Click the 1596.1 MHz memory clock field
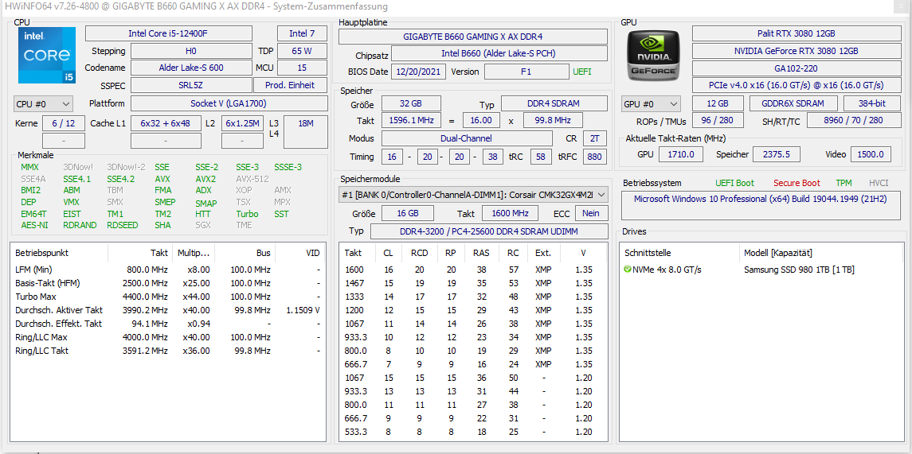 pyautogui.click(x=411, y=121)
